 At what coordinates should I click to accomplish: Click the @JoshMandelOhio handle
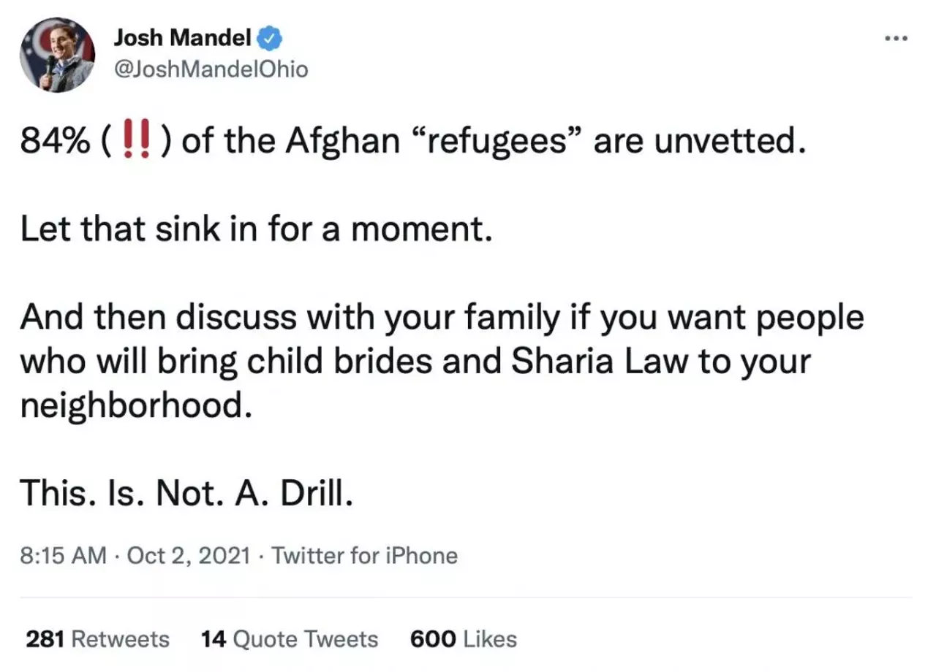[x=211, y=69]
